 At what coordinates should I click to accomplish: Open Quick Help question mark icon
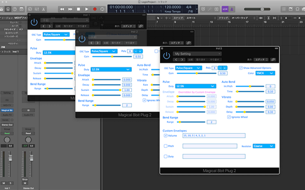pos(15,9)
